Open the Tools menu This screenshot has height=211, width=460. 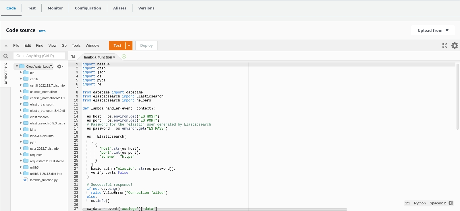pos(76,46)
